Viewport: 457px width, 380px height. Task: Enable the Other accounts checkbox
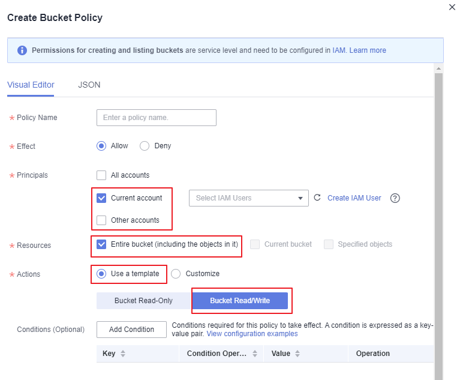coord(101,220)
